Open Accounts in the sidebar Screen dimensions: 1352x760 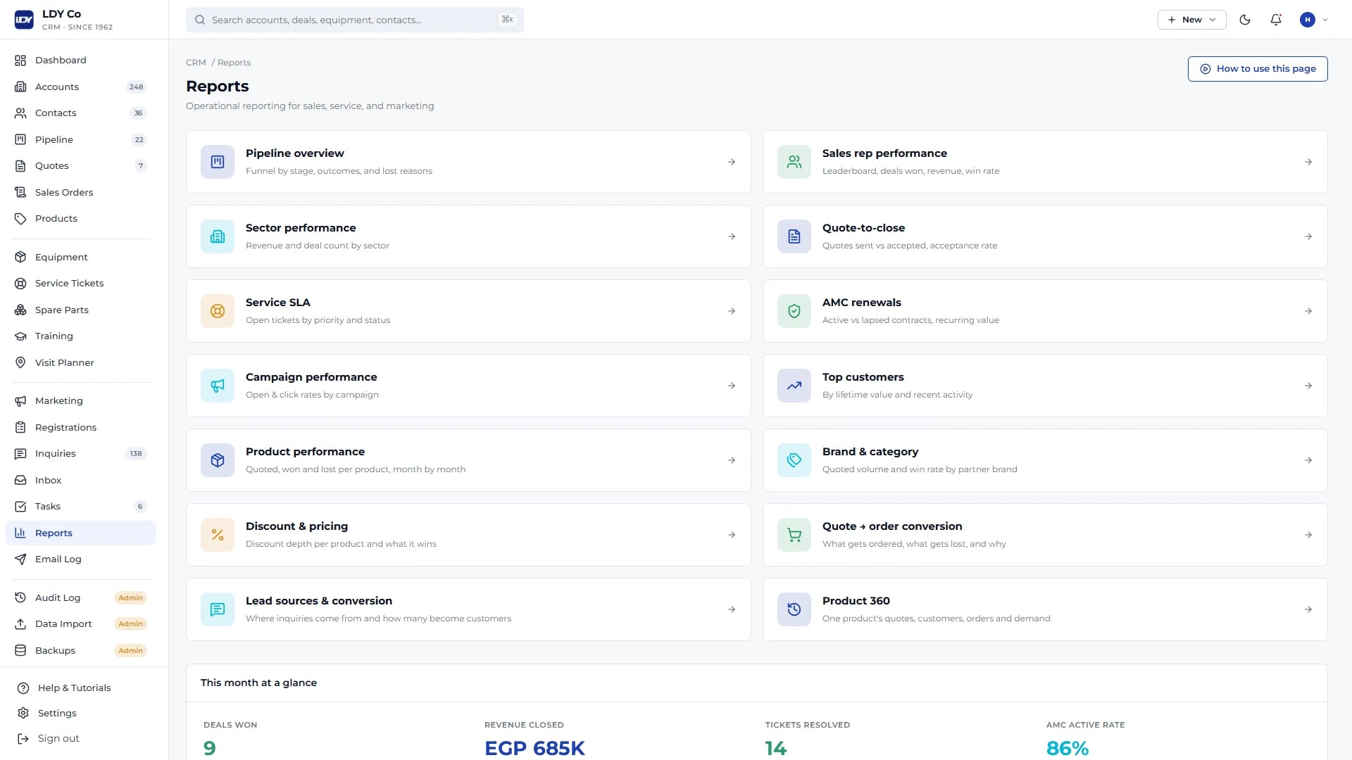point(80,87)
